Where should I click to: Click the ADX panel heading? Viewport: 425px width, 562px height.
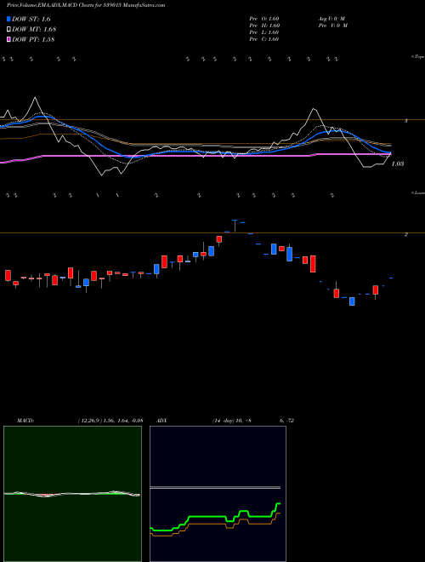161,421
